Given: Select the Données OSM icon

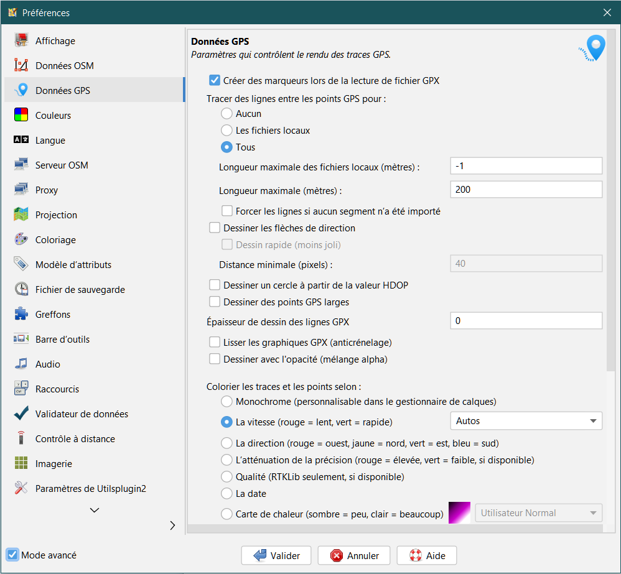Looking at the screenshot, I should click(21, 66).
